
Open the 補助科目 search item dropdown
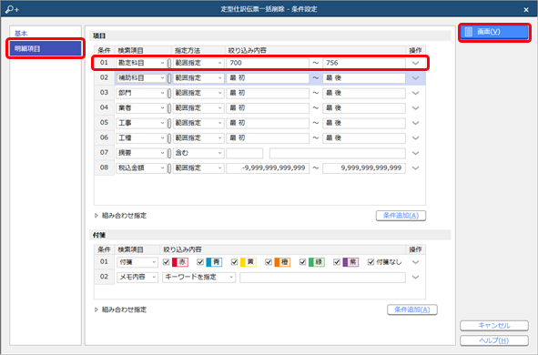141,78
